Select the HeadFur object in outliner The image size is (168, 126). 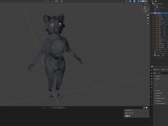[160, 42]
